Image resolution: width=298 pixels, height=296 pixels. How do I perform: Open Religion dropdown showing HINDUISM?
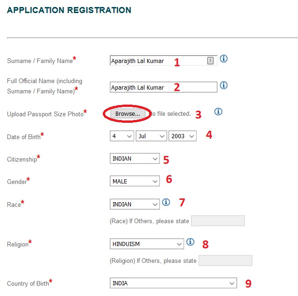click(147, 244)
